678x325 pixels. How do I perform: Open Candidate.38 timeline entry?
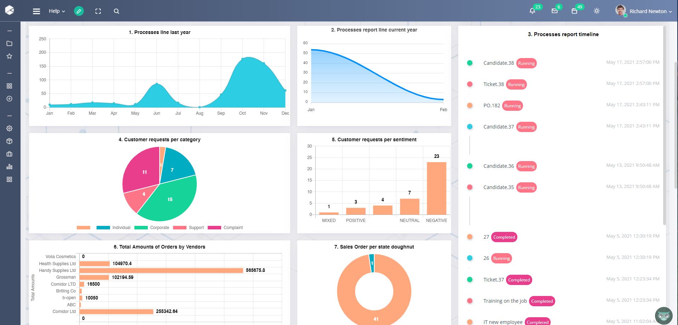(498, 63)
